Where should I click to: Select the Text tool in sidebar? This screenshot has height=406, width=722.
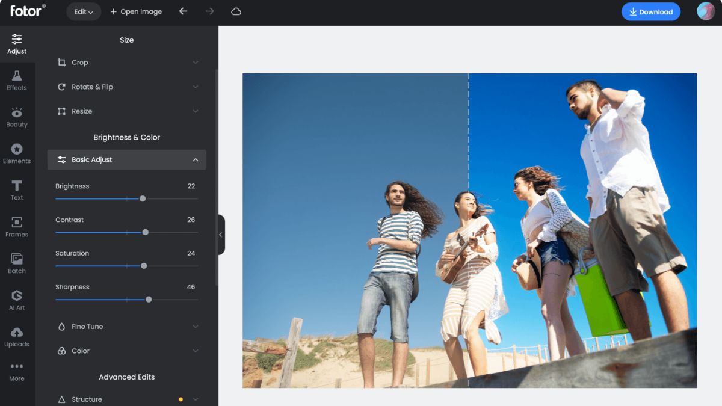[17, 190]
